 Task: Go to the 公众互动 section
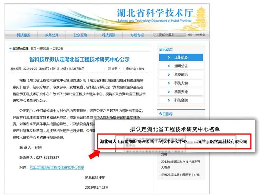coord(80,35)
